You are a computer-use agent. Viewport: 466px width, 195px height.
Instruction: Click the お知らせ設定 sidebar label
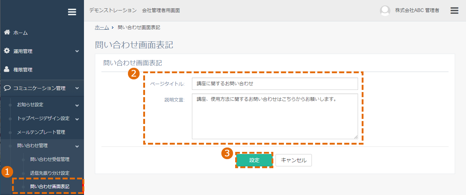pos(30,105)
